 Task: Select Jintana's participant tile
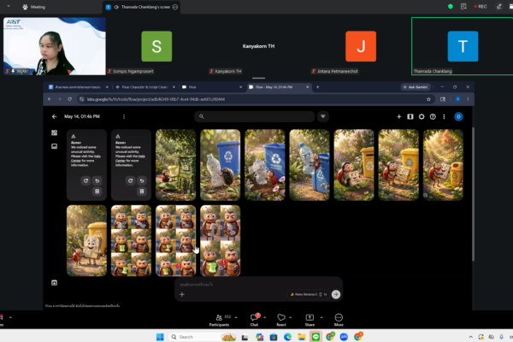click(361, 46)
